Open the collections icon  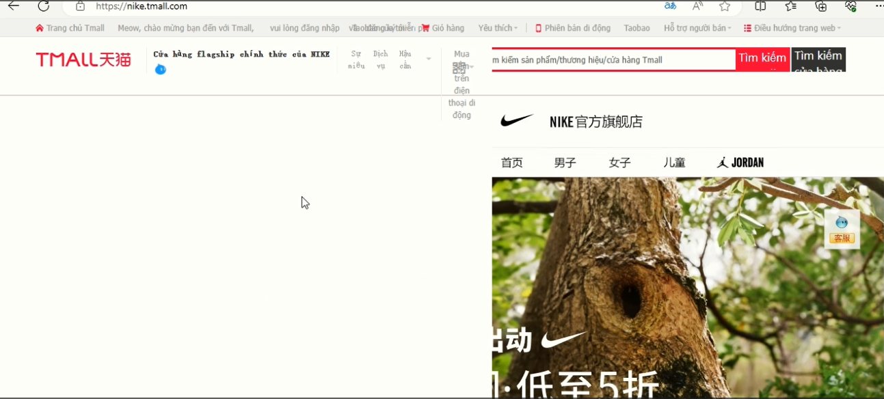(x=821, y=6)
